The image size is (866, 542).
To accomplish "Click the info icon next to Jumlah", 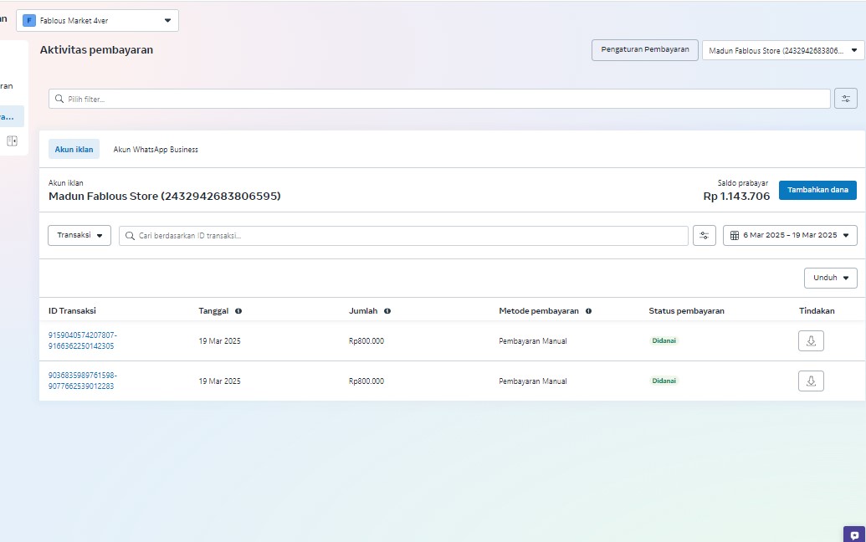I will (387, 311).
